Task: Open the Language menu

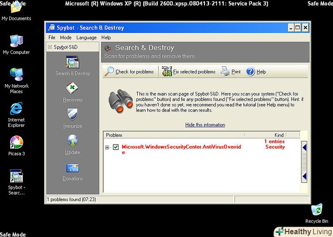Action: (86, 38)
